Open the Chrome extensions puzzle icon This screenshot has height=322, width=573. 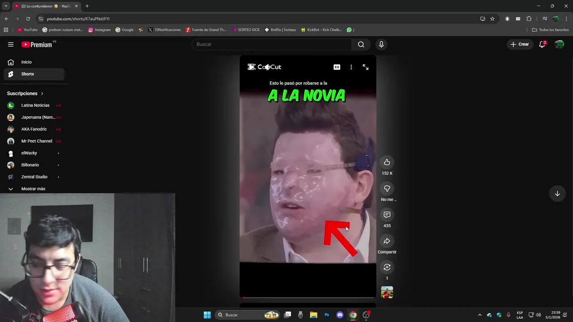click(x=529, y=19)
